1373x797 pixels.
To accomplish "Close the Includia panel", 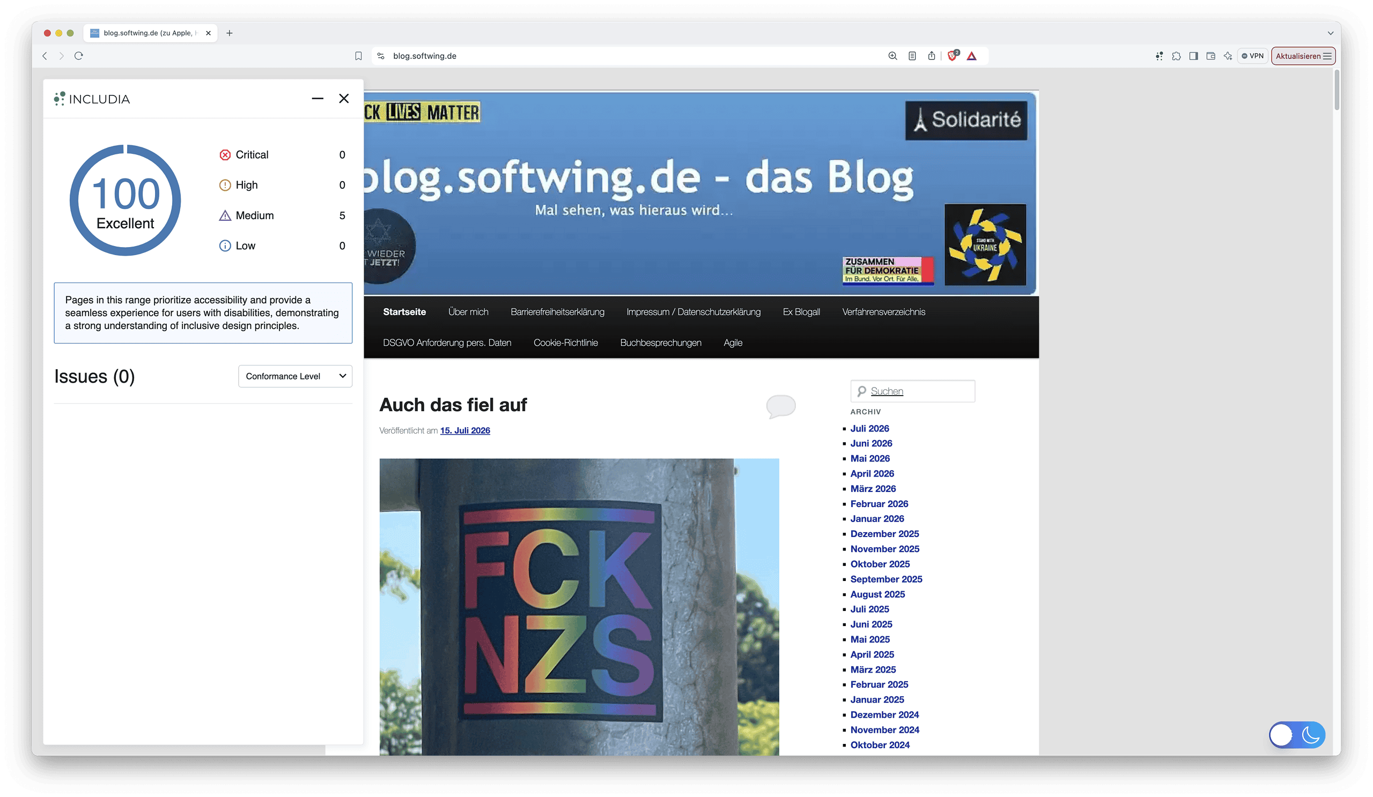I will point(344,99).
